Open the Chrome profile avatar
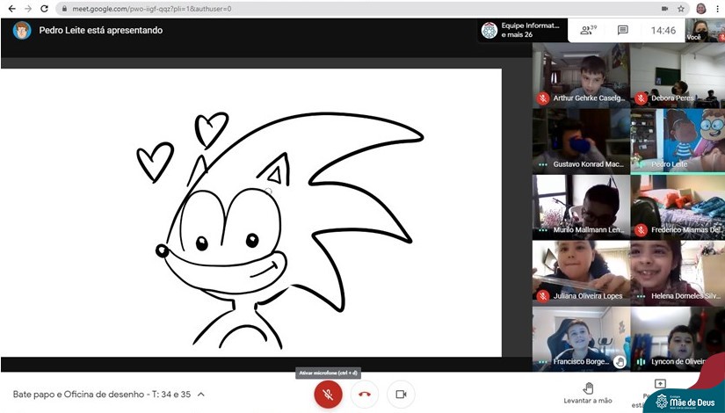This screenshot has width=725, height=413. click(x=700, y=8)
